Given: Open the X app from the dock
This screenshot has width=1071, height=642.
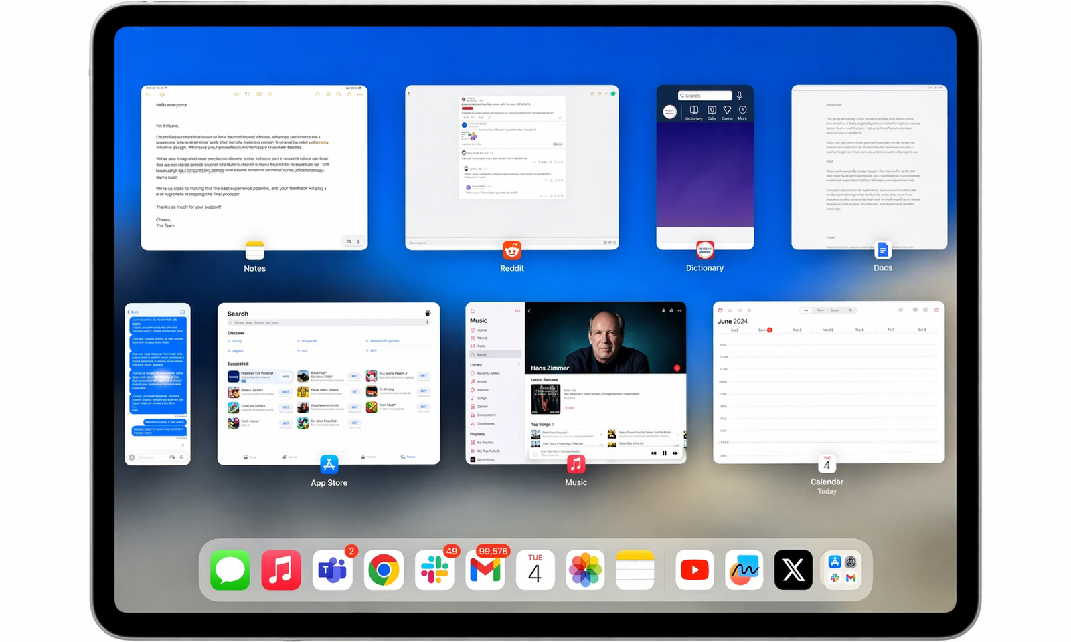Looking at the screenshot, I should [793, 570].
